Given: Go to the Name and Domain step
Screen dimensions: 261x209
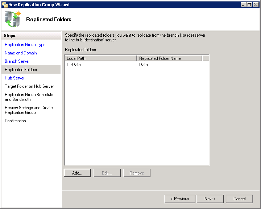Looking at the screenshot, I should (x=21, y=53).
